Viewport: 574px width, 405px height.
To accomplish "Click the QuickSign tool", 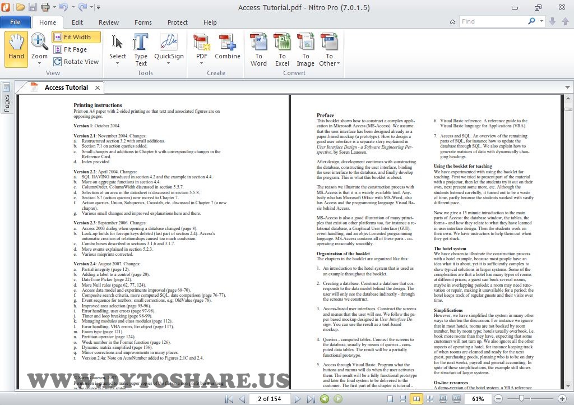I will 169,46.
